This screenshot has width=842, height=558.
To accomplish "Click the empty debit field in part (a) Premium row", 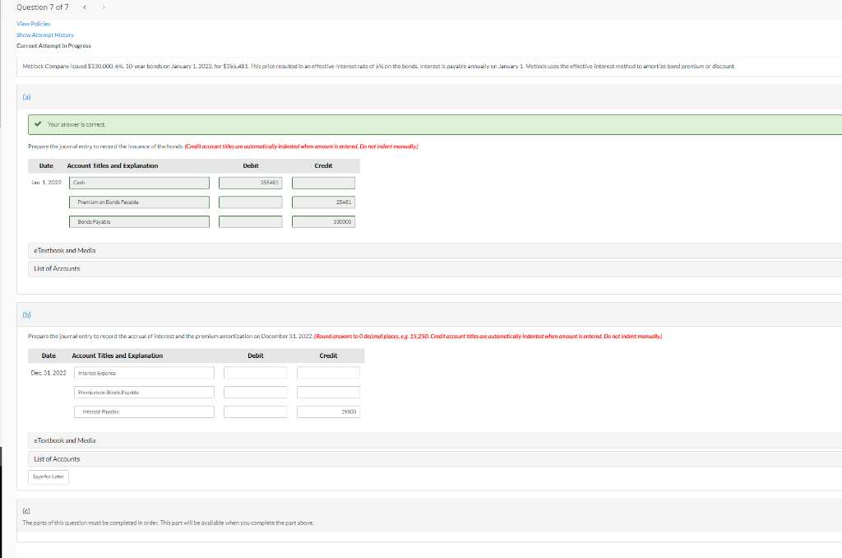I will pos(250,202).
